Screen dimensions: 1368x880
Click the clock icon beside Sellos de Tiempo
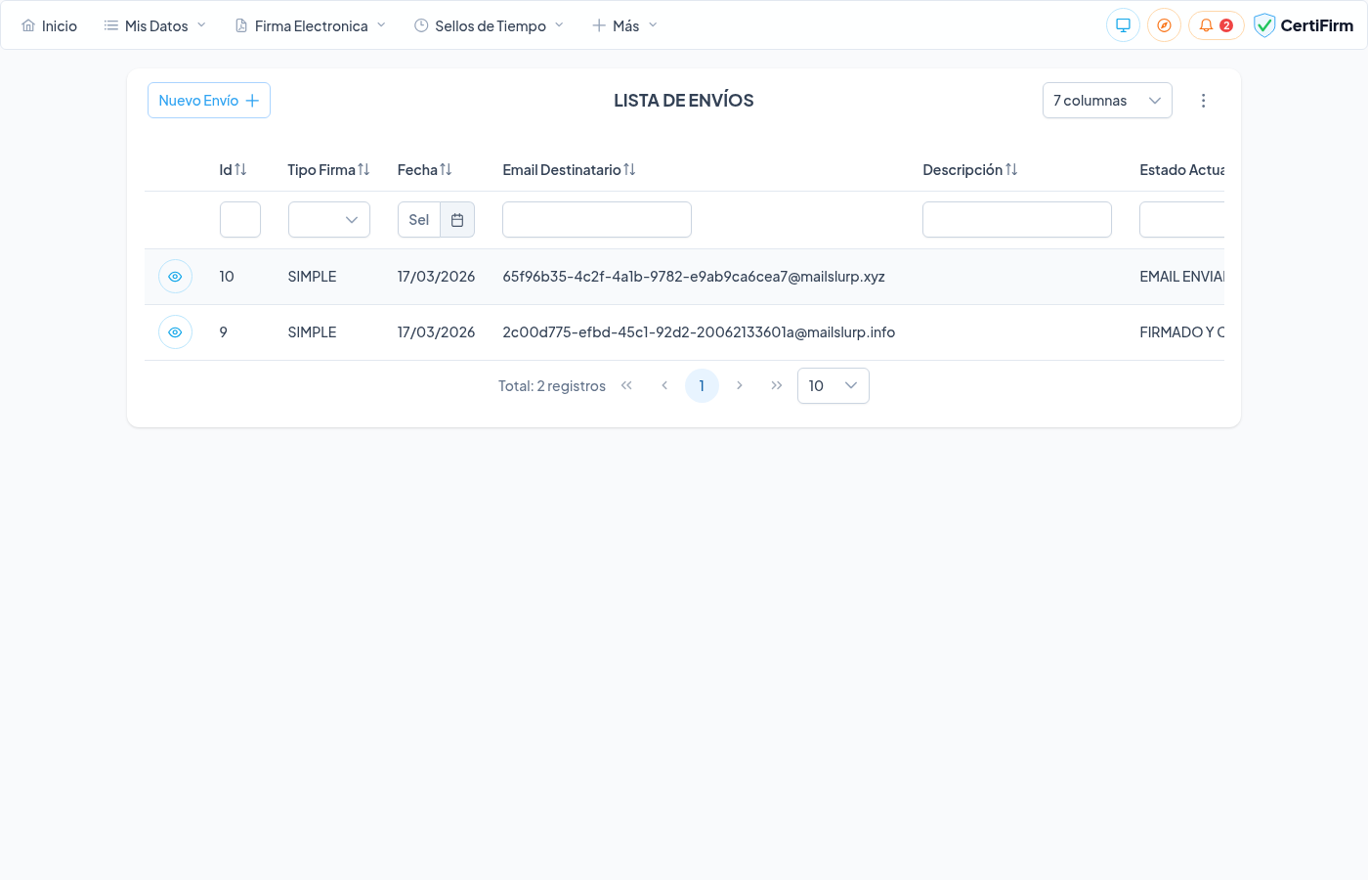(420, 24)
